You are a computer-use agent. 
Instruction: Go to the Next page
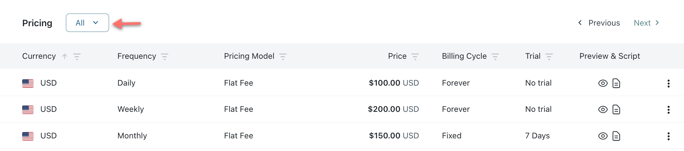pyautogui.click(x=646, y=23)
